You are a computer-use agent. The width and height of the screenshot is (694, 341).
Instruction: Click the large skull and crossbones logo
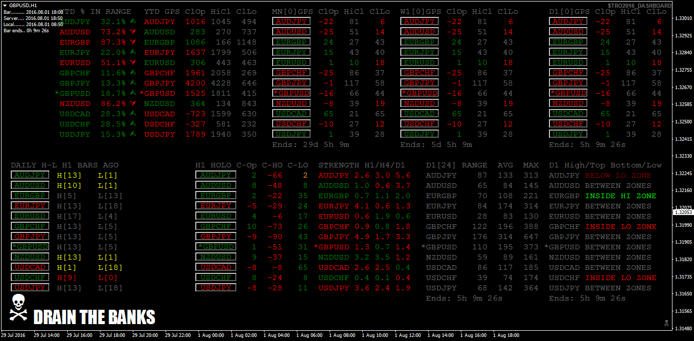(x=19, y=308)
